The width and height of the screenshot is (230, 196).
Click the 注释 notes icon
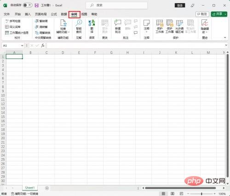pyautogui.click(x=147, y=23)
